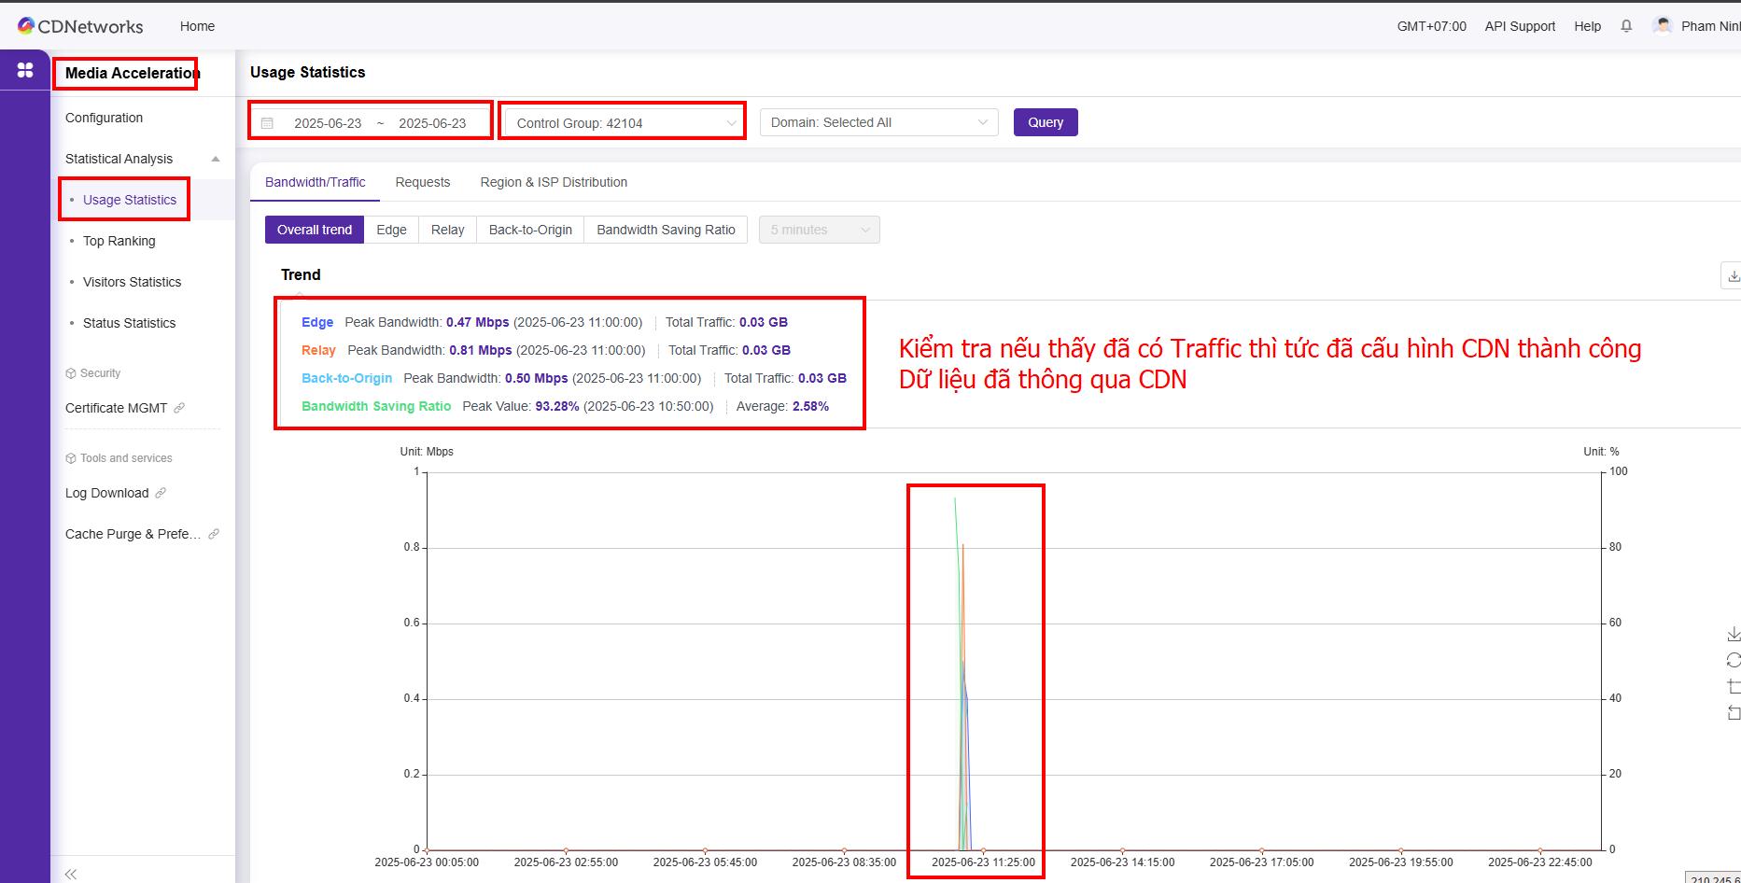Open Region & ISP Distribution tab
The height and width of the screenshot is (883, 1741).
[554, 182]
